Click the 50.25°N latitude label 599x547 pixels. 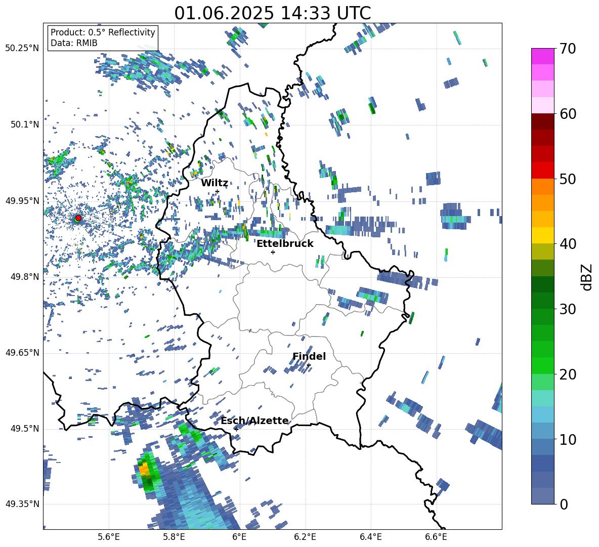pyautogui.click(x=22, y=48)
